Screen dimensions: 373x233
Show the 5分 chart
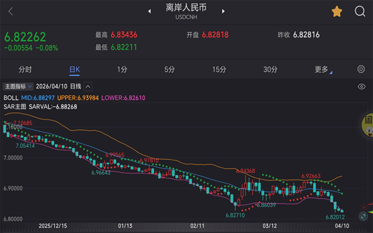pos(169,70)
